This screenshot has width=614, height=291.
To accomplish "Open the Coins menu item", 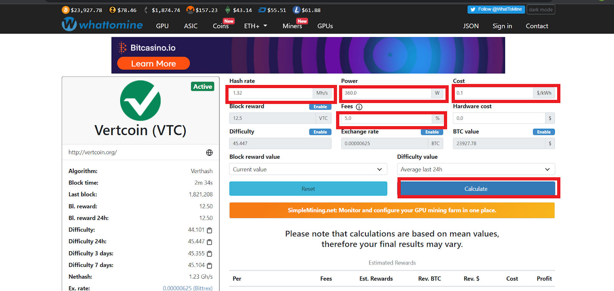I will click(221, 26).
